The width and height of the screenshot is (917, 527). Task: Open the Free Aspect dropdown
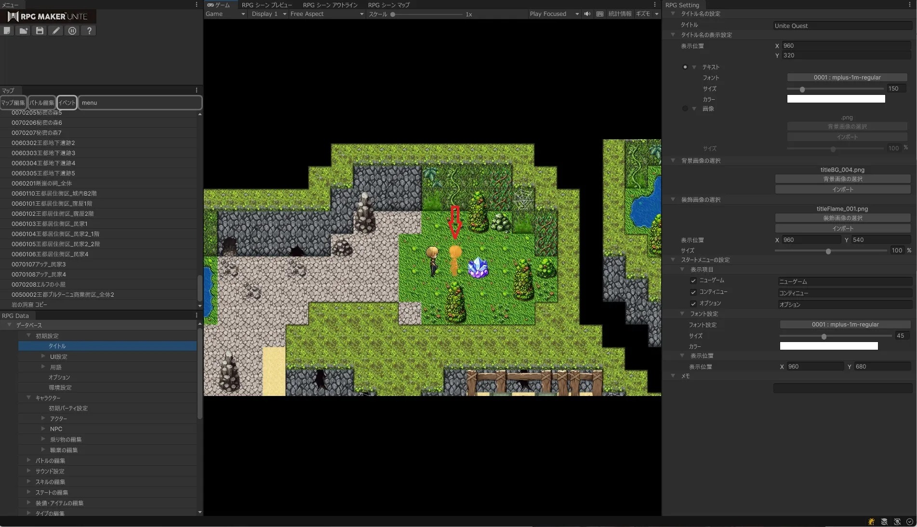coord(327,14)
